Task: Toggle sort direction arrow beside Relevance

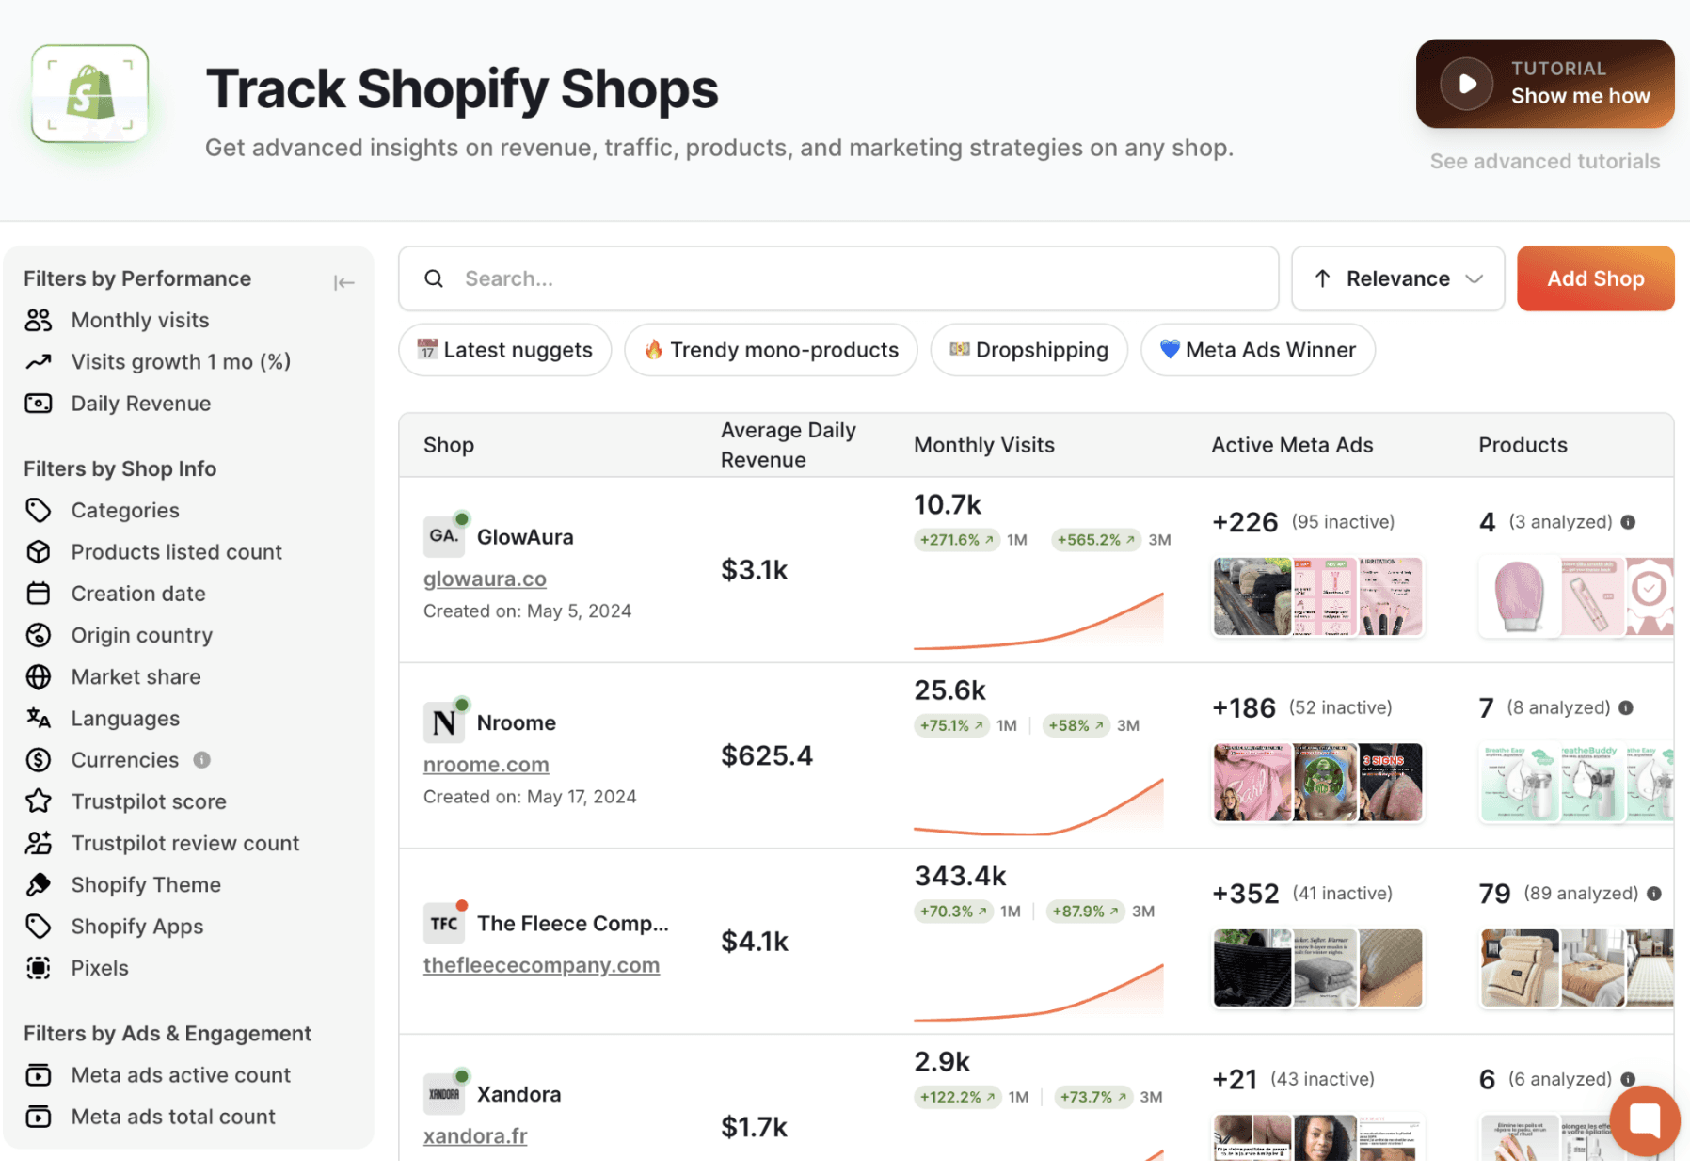Action: point(1322,278)
